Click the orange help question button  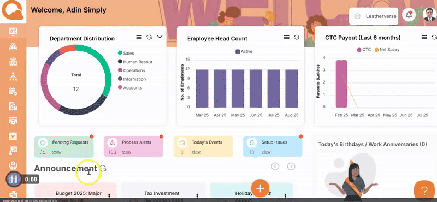click(424, 191)
